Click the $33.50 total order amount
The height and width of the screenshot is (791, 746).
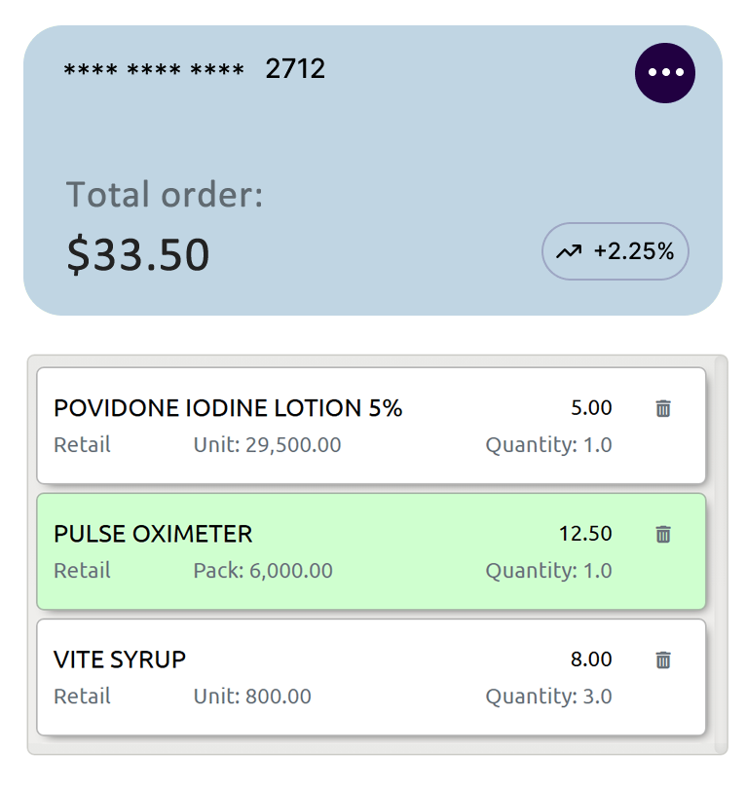point(138,253)
